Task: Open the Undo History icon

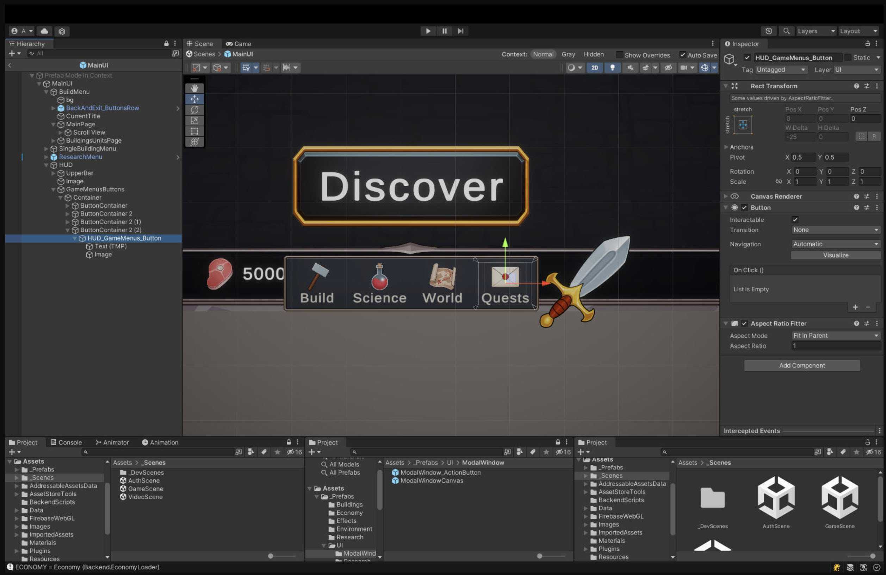Action: [769, 31]
